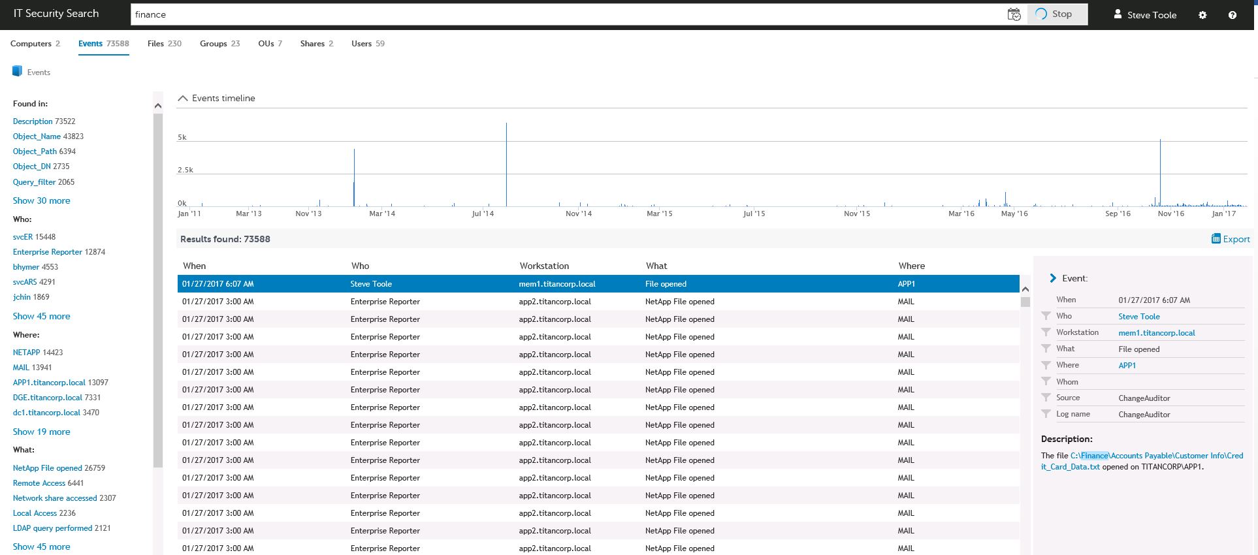Viewport: 1258px width, 555px height.
Task: Click the tall Jul '14 timeline spike
Action: point(506,163)
